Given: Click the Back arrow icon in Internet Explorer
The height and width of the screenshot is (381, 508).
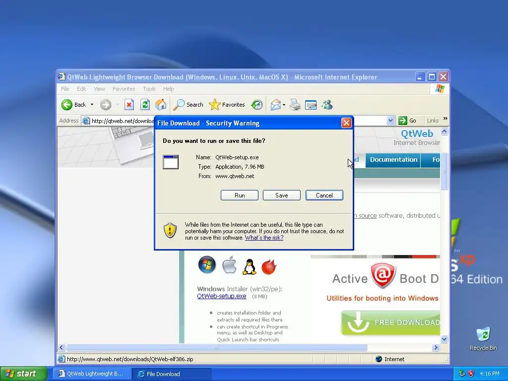Looking at the screenshot, I should (x=67, y=105).
